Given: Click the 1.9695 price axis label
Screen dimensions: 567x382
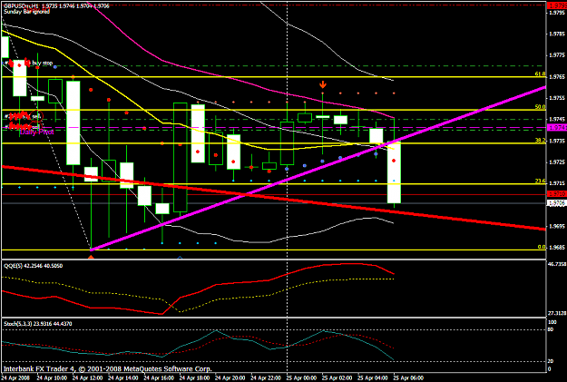Looking at the screenshot, I should (557, 226).
